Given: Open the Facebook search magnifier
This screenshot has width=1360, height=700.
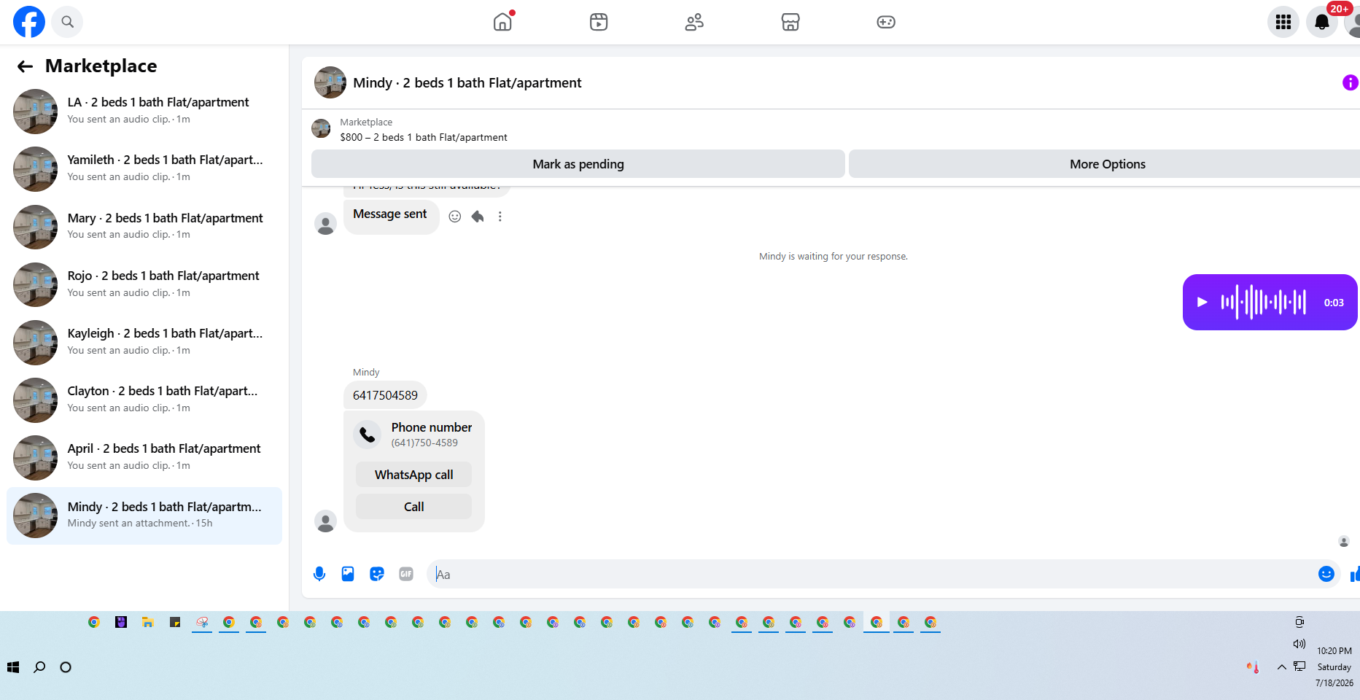Looking at the screenshot, I should click(68, 22).
